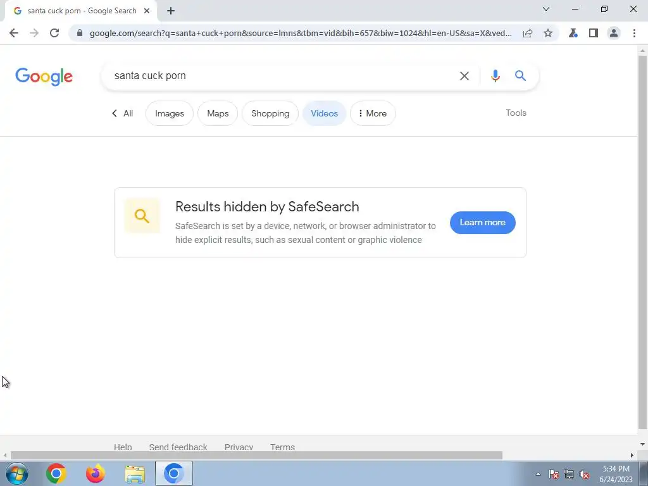Open the Privacy footer link
Viewport: 648px width, 486px height.
click(239, 447)
